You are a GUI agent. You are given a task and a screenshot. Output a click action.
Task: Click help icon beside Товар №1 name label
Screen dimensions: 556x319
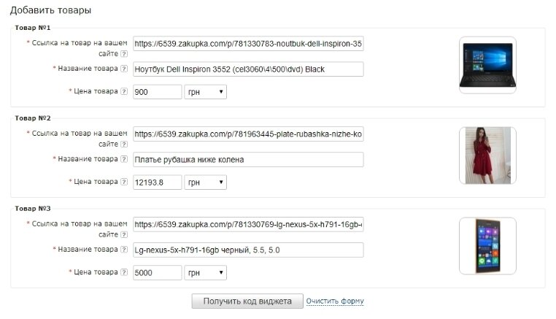point(124,69)
